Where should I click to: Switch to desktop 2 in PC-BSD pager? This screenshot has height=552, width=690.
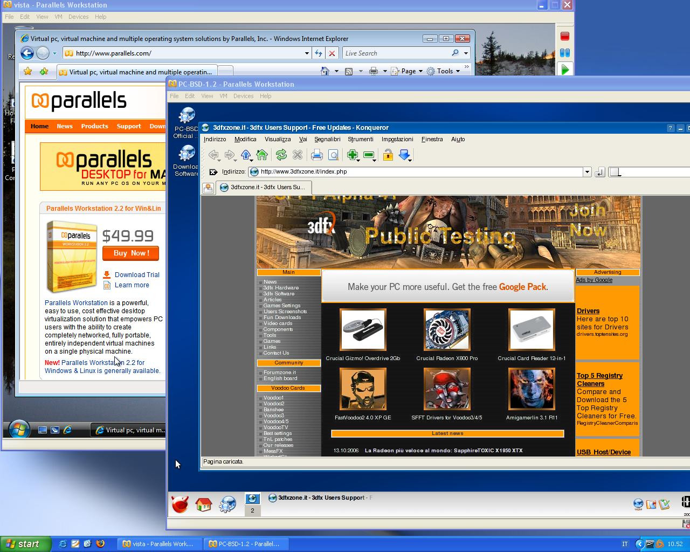(252, 510)
